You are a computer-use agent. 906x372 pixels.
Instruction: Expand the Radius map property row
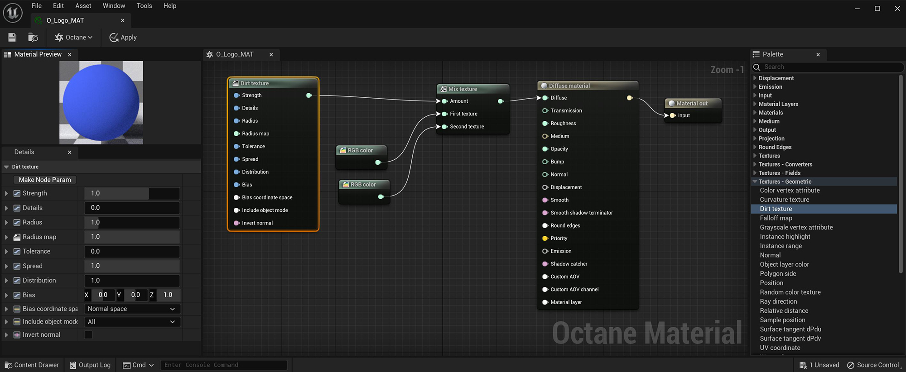coord(6,237)
